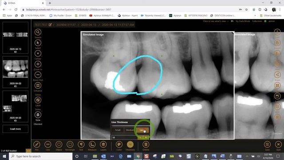Collapse the thumbnail panel with the arrow button

(x=28, y=151)
